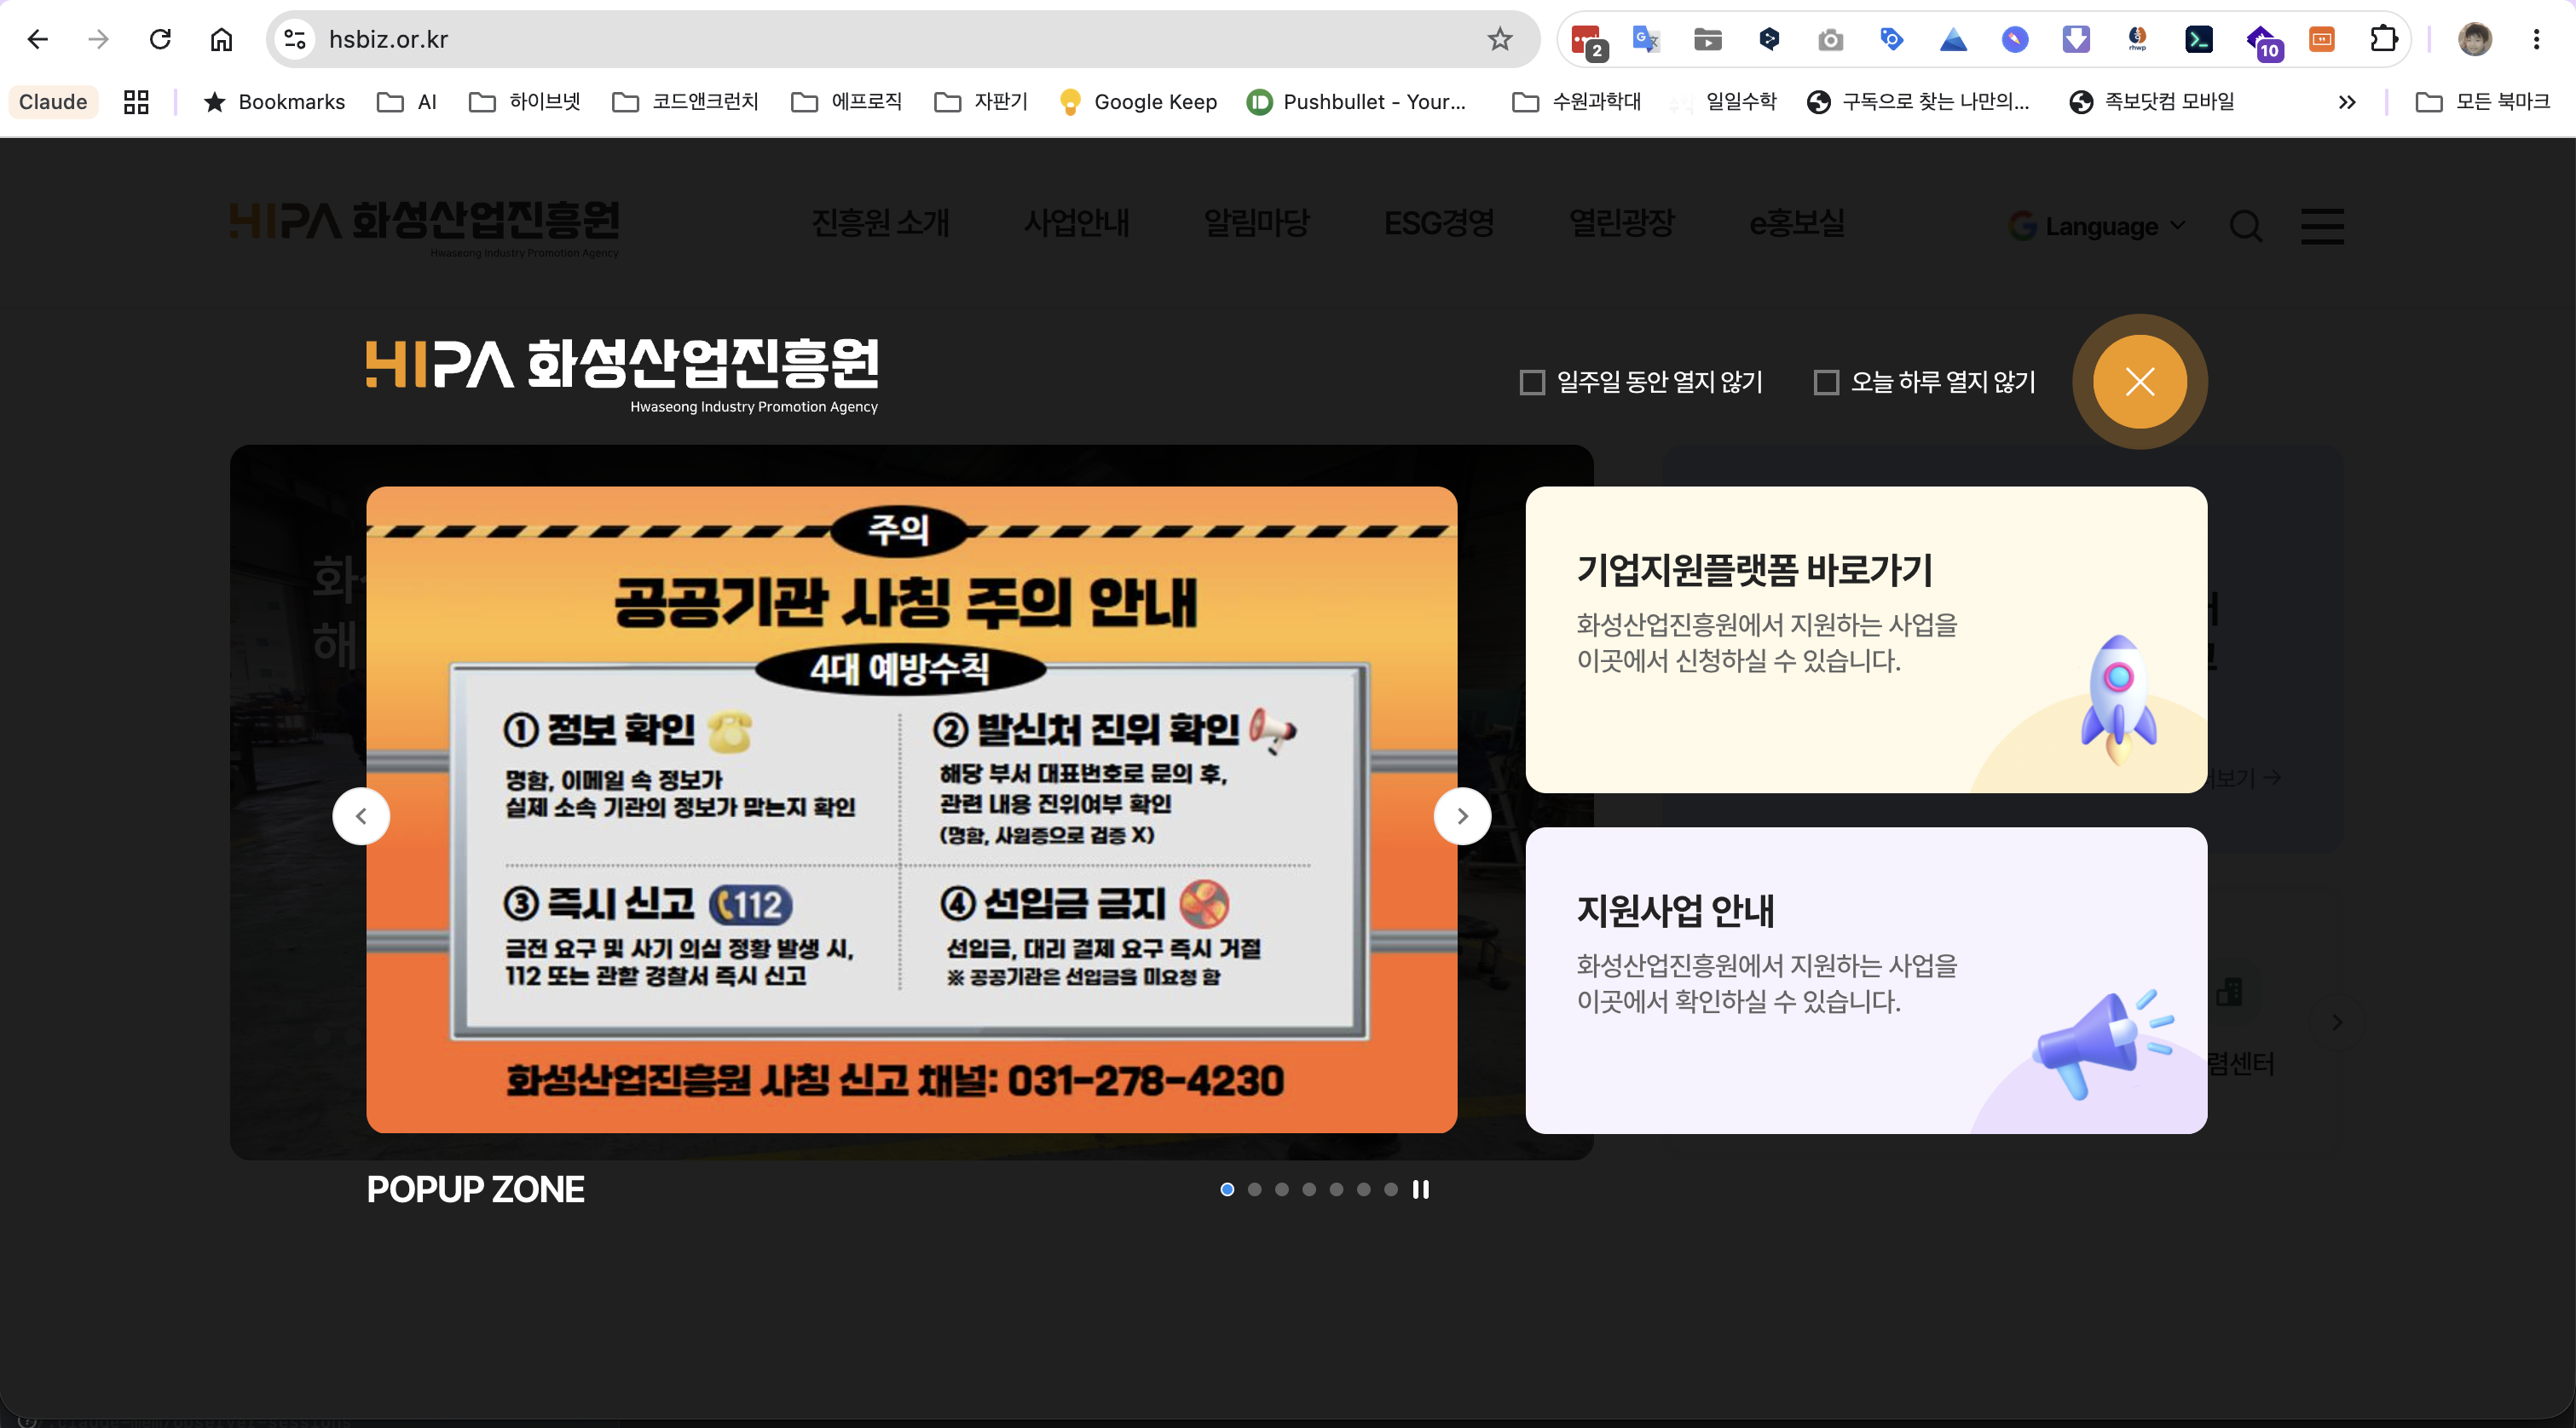
Task: Check 일주일 동안 열지 않기 checkbox
Action: tap(1531, 382)
